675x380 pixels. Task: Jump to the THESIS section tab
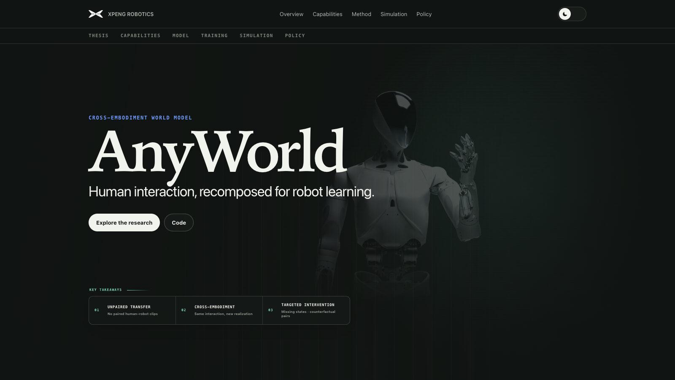(x=98, y=36)
